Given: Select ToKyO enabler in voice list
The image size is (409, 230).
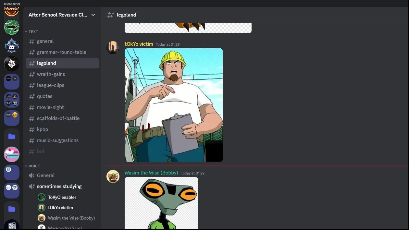Looking at the screenshot, I should [x=62, y=197].
